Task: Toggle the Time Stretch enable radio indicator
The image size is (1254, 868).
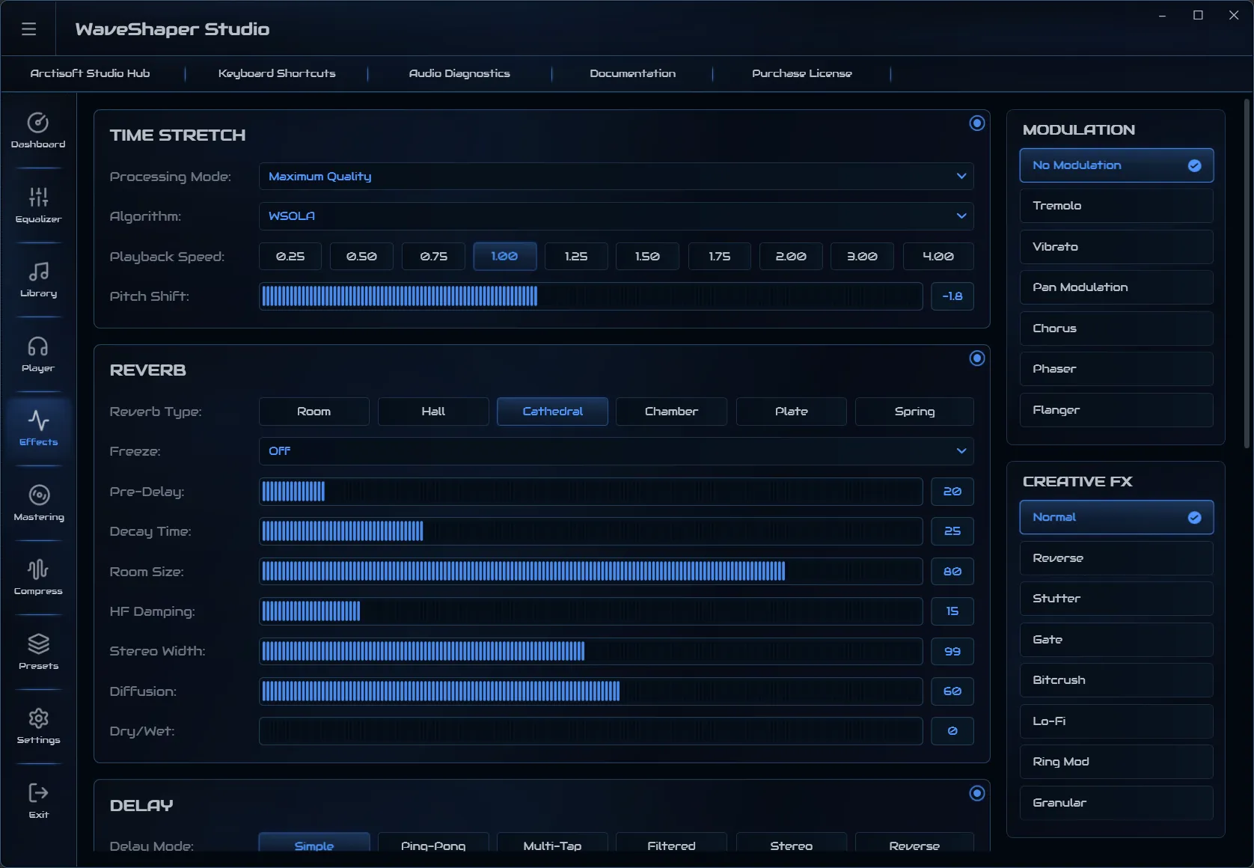Action: click(976, 123)
